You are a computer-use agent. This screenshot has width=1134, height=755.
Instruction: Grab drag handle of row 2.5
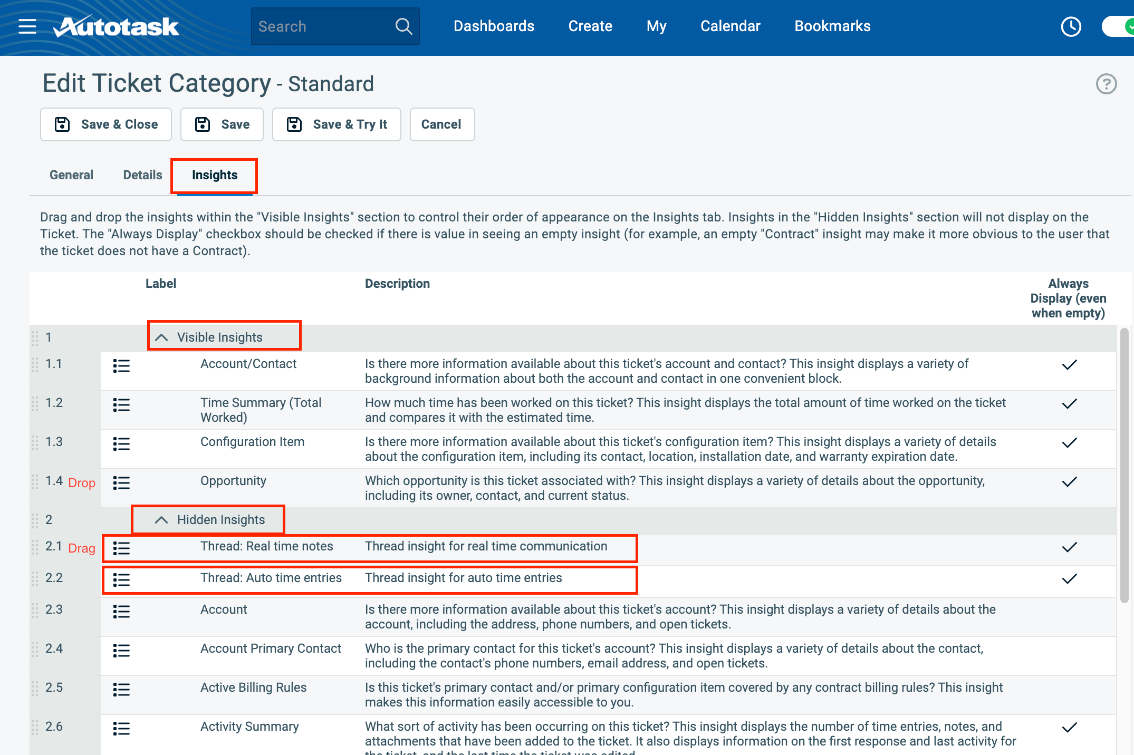(x=35, y=688)
